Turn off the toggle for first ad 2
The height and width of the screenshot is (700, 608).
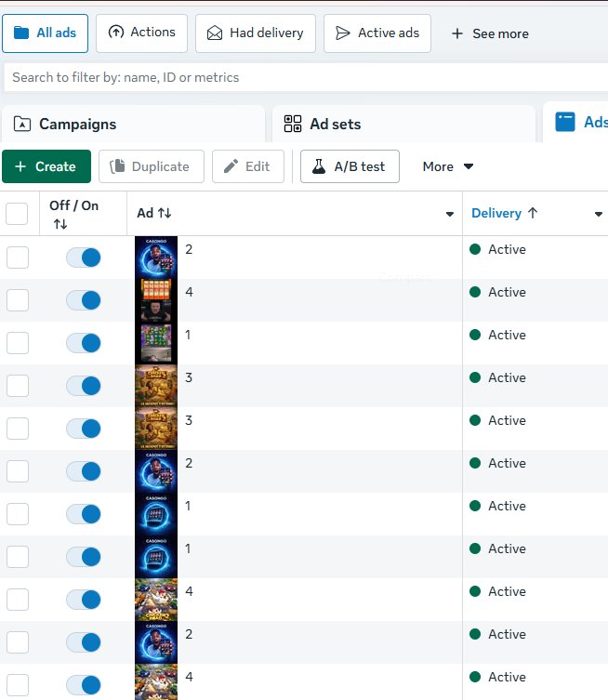[x=84, y=258]
